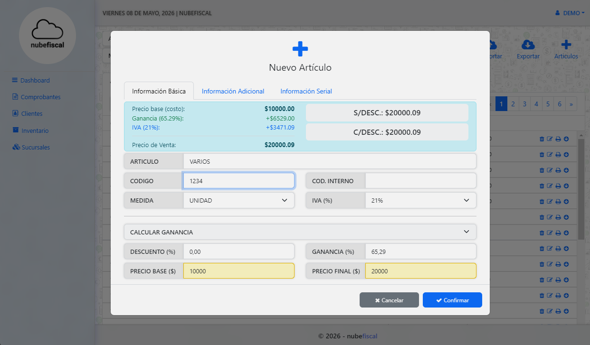The image size is (590, 345).
Task: Click the Nuevo Artículo dialog title
Action: [x=300, y=67]
